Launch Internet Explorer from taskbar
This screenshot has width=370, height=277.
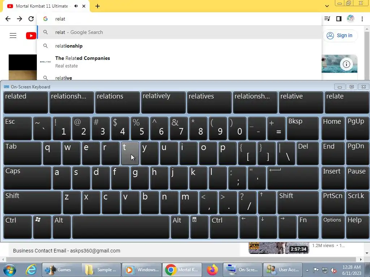[31, 270]
